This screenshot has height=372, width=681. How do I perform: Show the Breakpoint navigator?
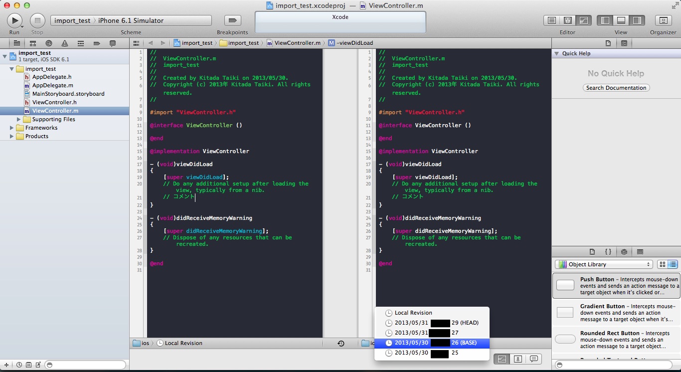point(97,43)
